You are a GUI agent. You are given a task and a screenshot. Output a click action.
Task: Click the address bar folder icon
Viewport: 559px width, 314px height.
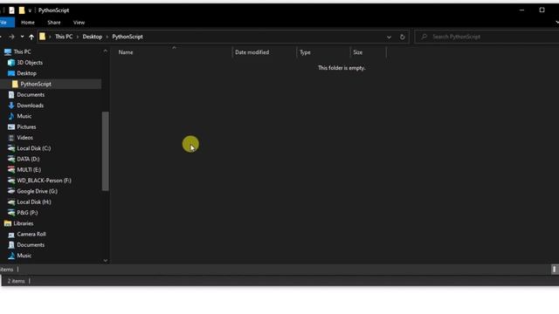click(x=43, y=37)
